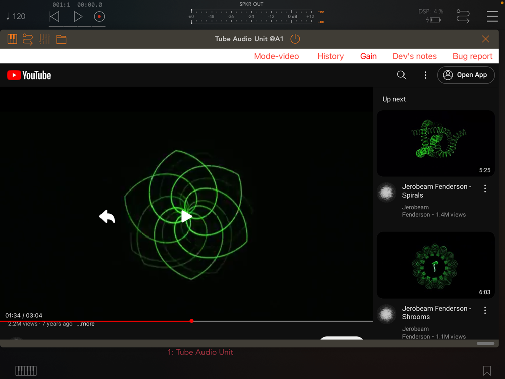Viewport: 505px width, 379px height.
Task: Open the Spirals video thumbnail
Action: 435,144
